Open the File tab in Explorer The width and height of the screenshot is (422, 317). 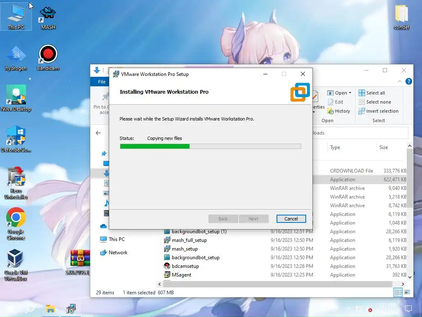point(102,82)
